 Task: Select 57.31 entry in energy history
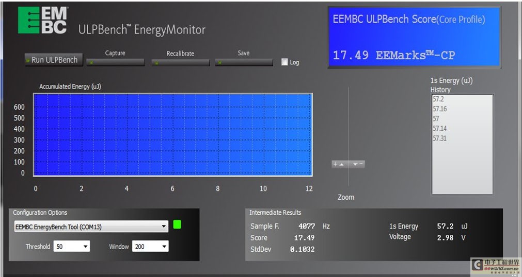(440, 138)
